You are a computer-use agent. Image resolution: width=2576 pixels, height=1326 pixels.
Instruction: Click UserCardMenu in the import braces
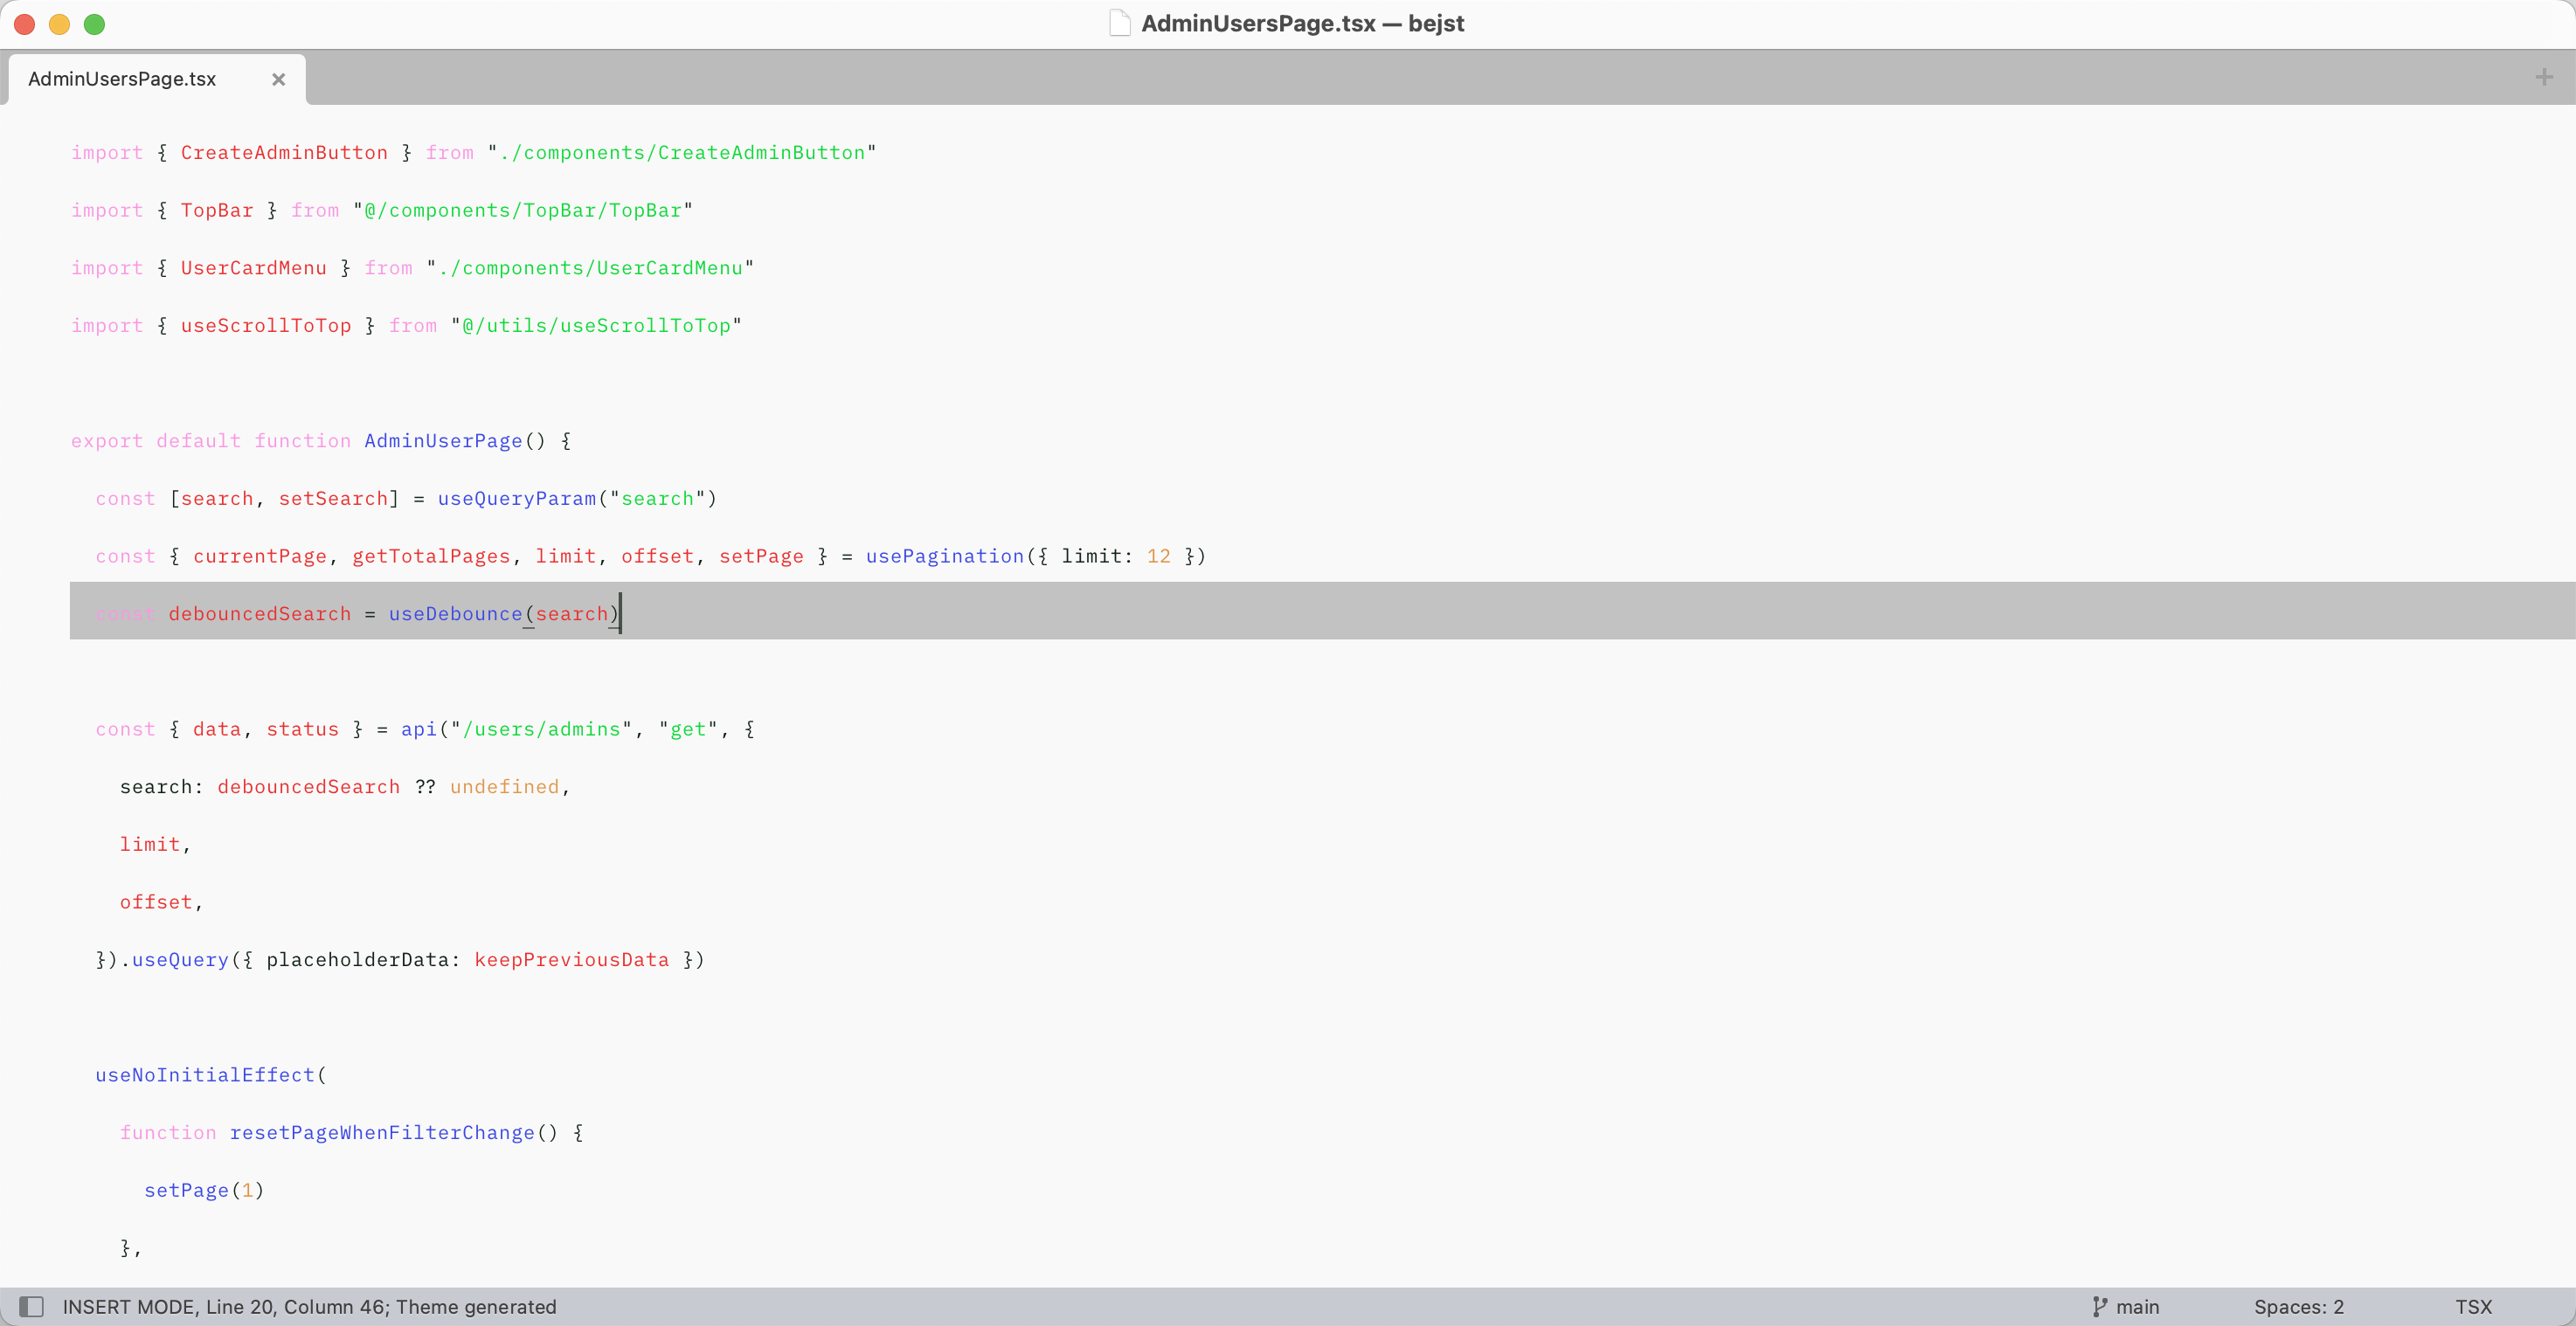(x=253, y=268)
